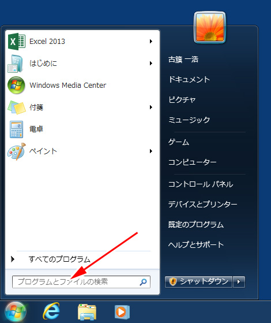The height and width of the screenshot is (323, 271).
Task: Click the ペイント paint palette icon
Action: click(17, 151)
